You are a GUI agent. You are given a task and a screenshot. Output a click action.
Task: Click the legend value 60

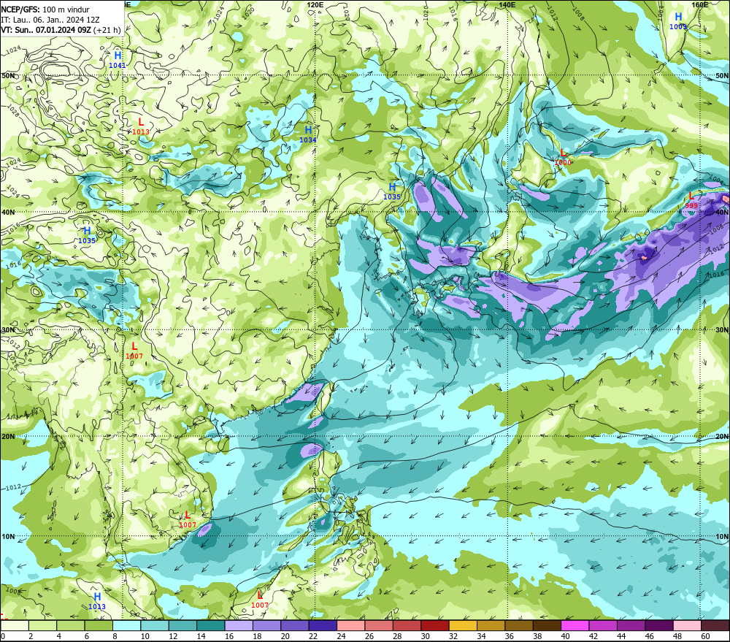(x=705, y=636)
